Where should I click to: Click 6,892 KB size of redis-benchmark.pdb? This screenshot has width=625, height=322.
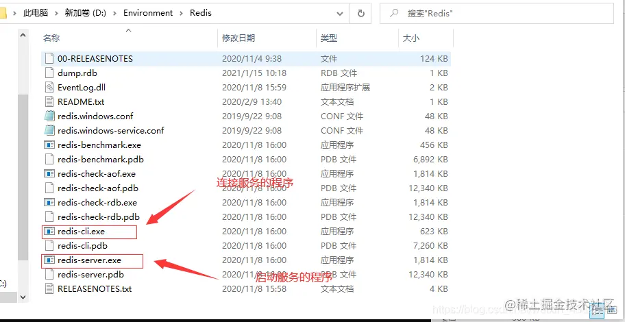point(430,160)
